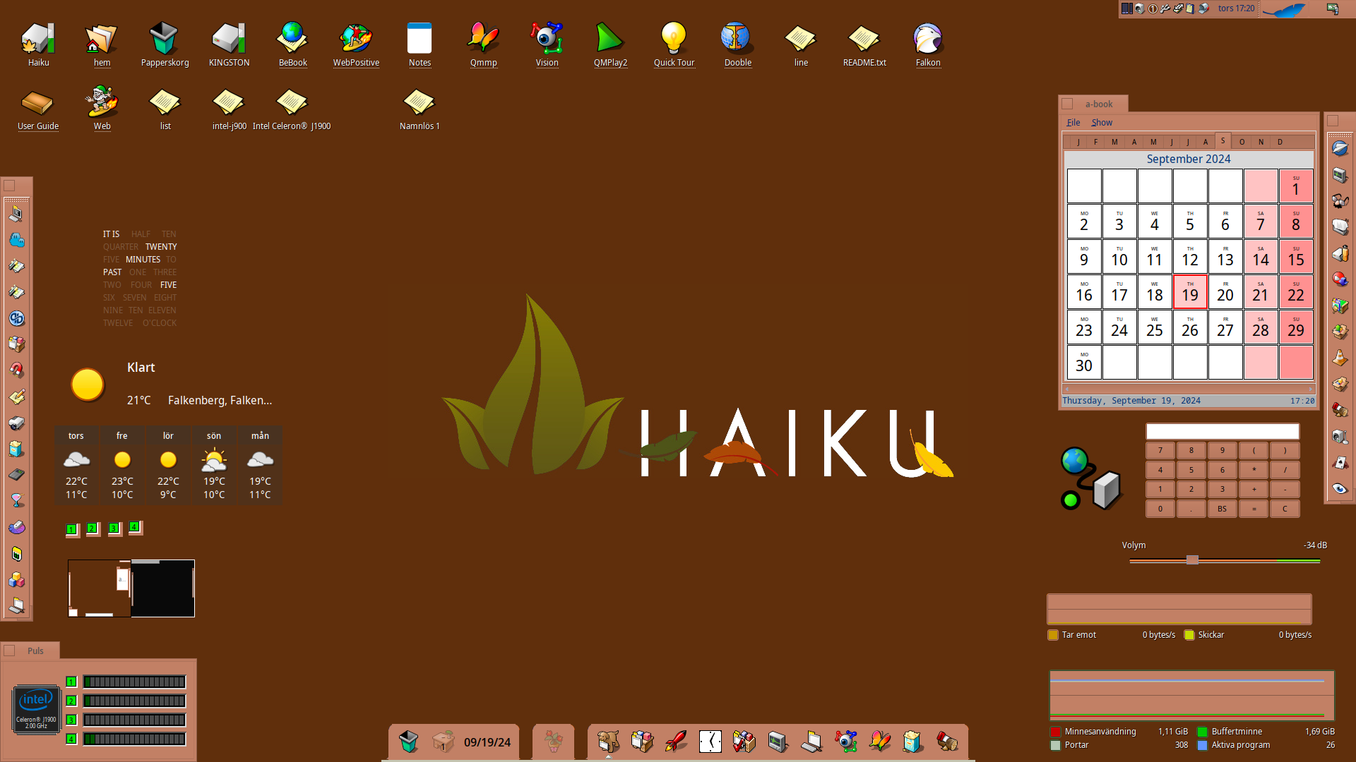This screenshot has width=1356, height=762.
Task: Open the User Guide book icon
Action: pyautogui.click(x=37, y=104)
